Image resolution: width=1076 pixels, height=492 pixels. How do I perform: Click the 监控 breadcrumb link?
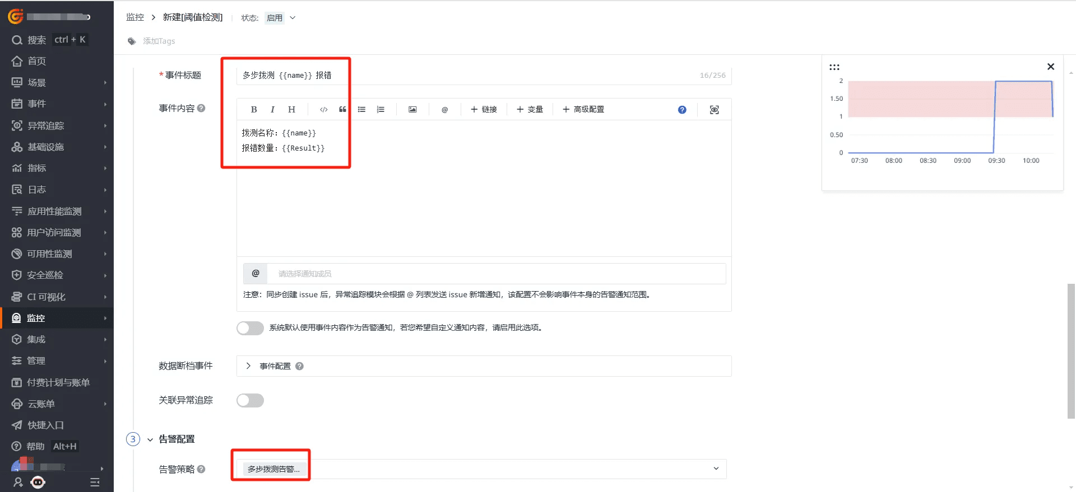[135, 17]
